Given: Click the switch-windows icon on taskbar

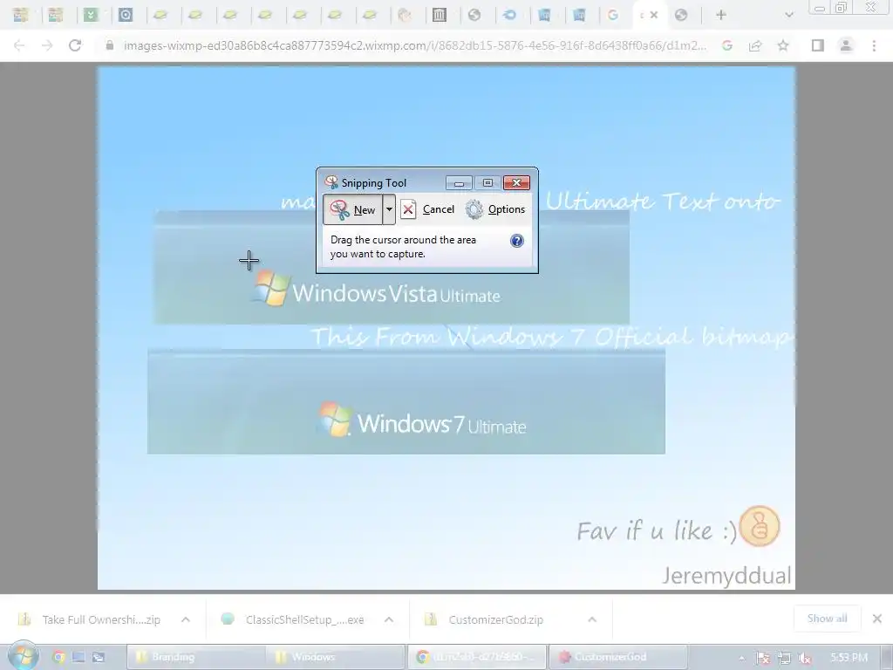Looking at the screenshot, I should (x=99, y=657).
